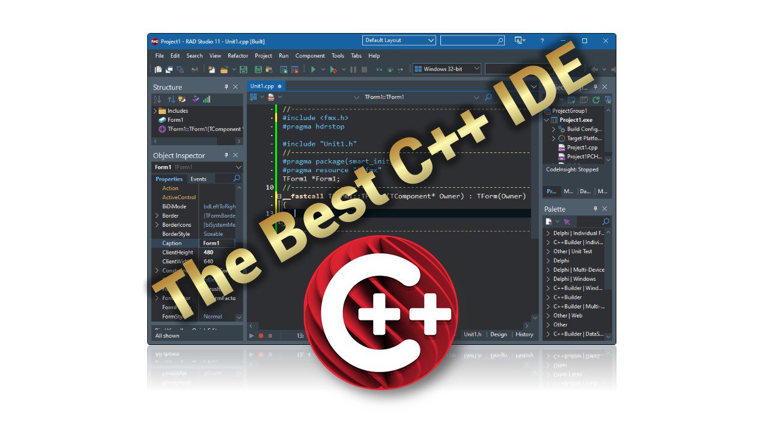Open the Windows 32-bit platform dropdown

[x=447, y=69]
